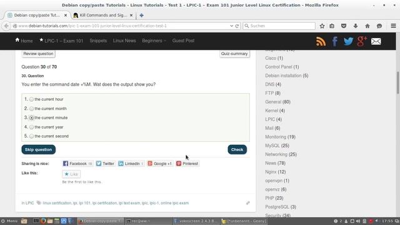The height and width of the screenshot is (225, 400).
Task: Focus the Suchen search field
Action: tap(279, 26)
